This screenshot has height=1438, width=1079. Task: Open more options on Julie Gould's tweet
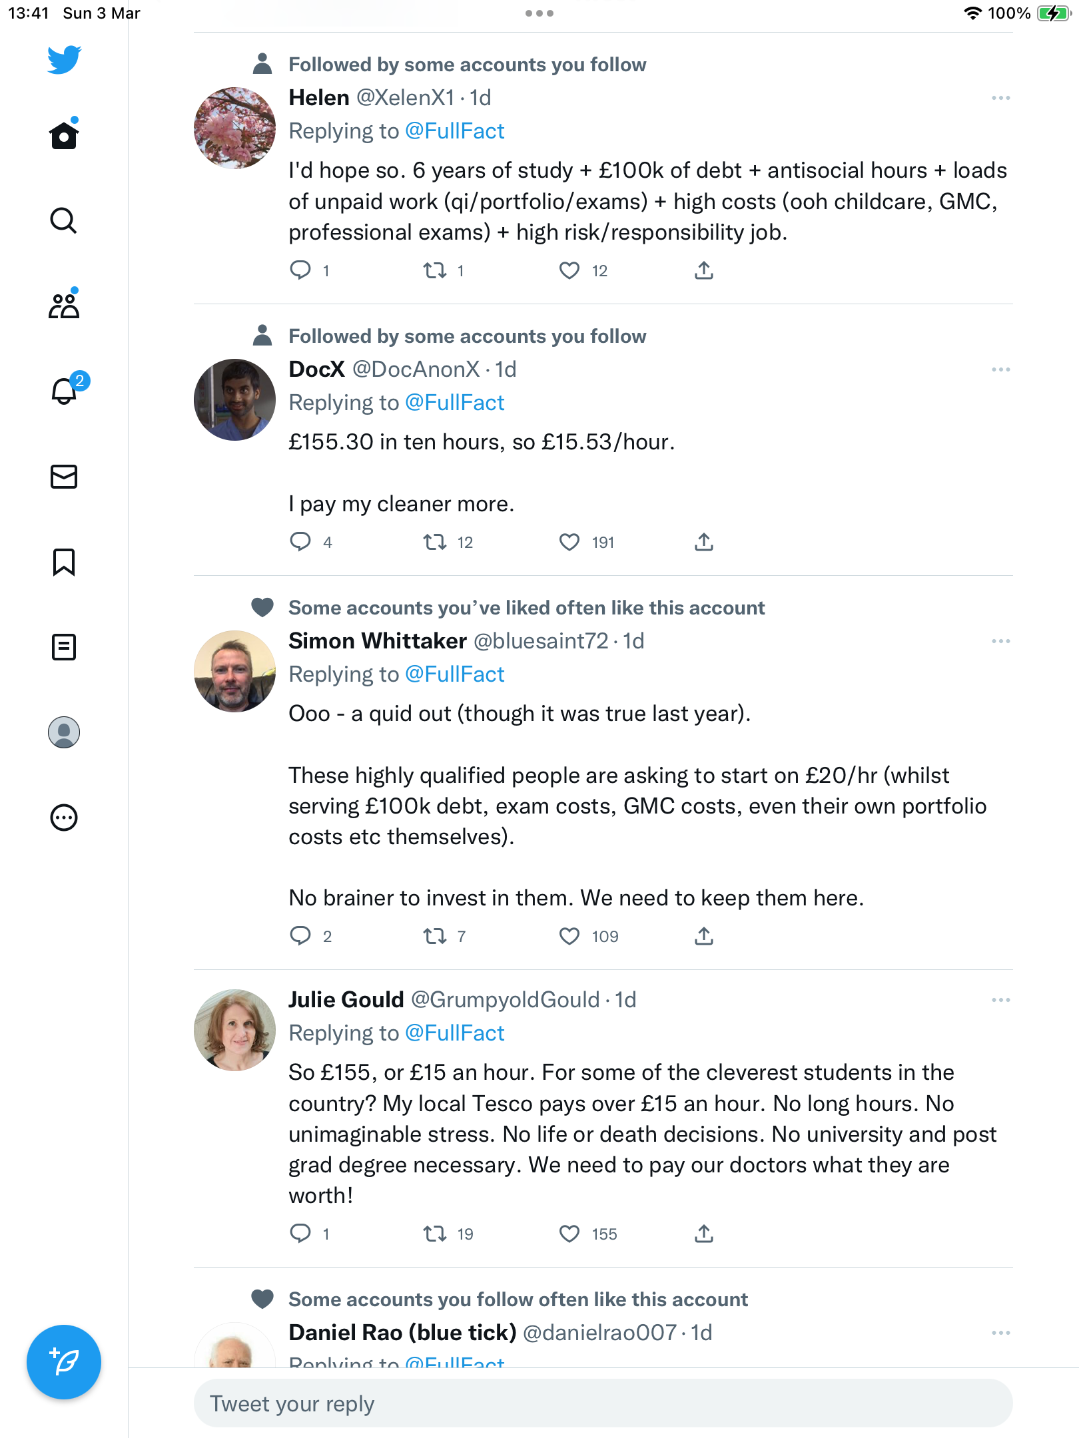(x=1000, y=1000)
